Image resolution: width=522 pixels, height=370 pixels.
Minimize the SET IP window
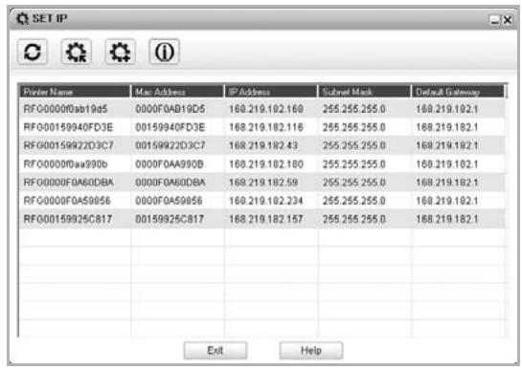coord(494,20)
